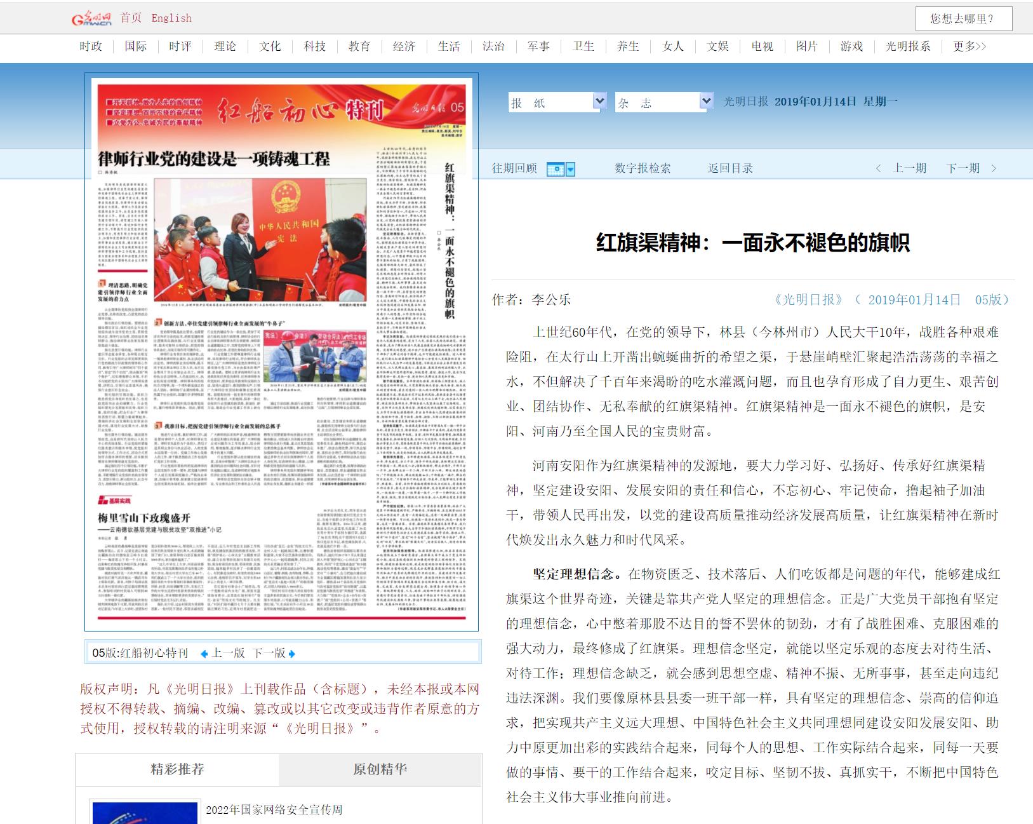Switch to the English version
Screen dimensions: 1033x824
tap(171, 17)
